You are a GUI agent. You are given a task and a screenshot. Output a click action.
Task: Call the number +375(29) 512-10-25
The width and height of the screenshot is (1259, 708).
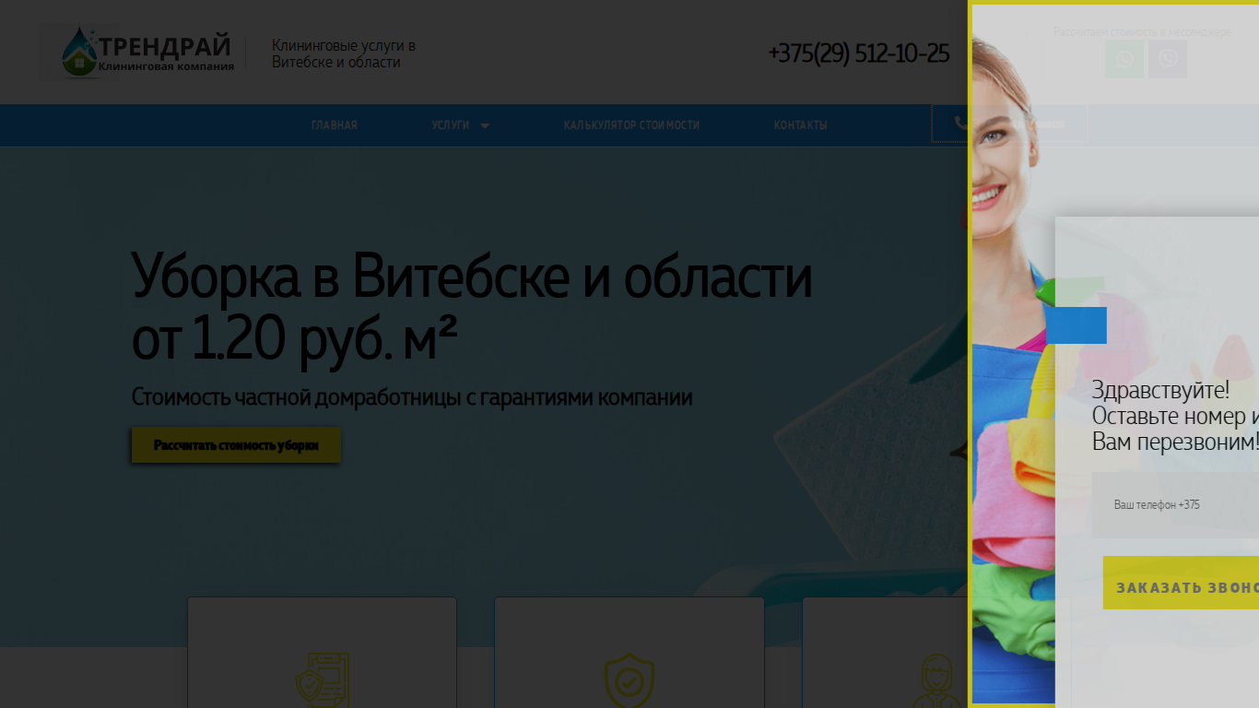(859, 53)
